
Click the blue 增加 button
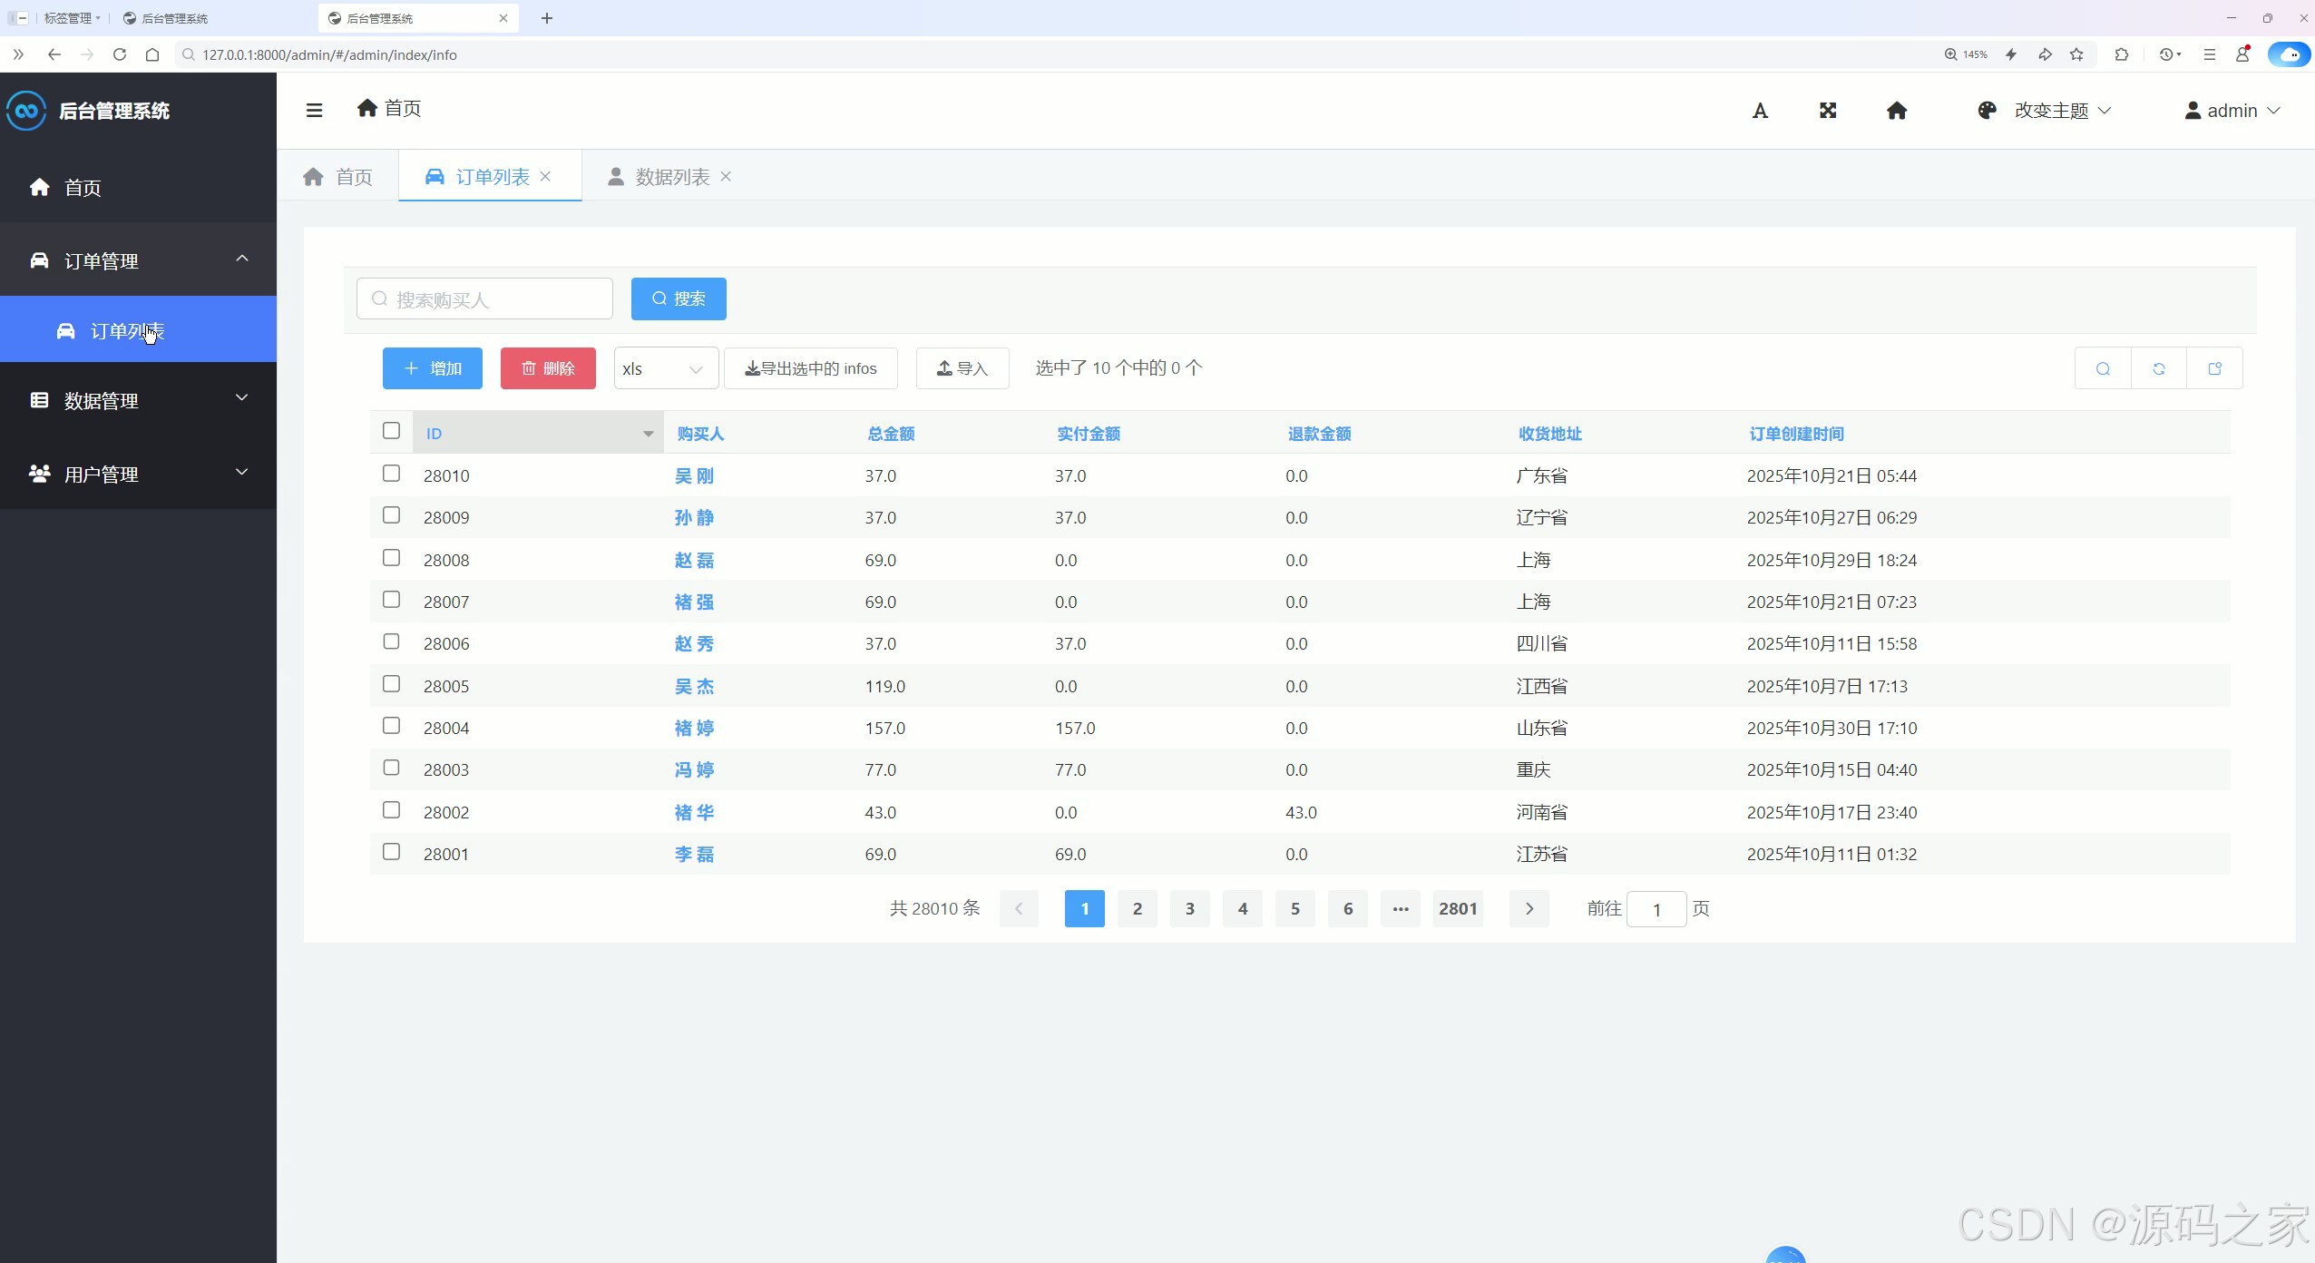point(433,368)
